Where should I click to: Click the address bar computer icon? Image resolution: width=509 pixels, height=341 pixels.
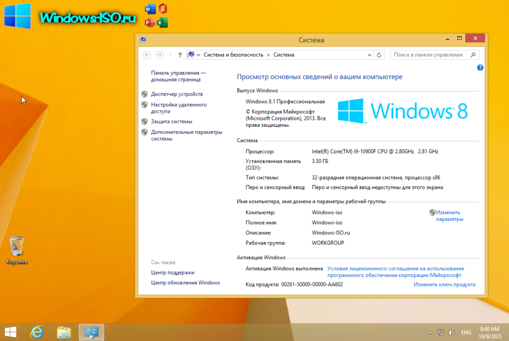point(191,55)
